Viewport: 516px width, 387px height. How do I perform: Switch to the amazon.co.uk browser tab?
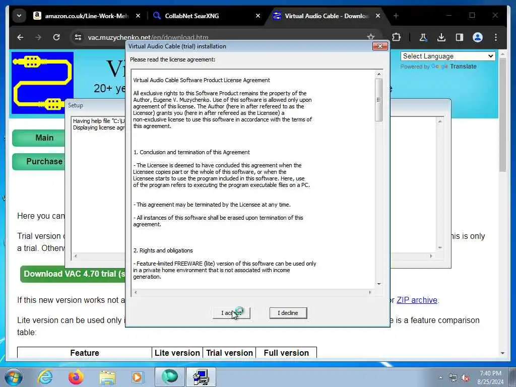[x=87, y=16]
